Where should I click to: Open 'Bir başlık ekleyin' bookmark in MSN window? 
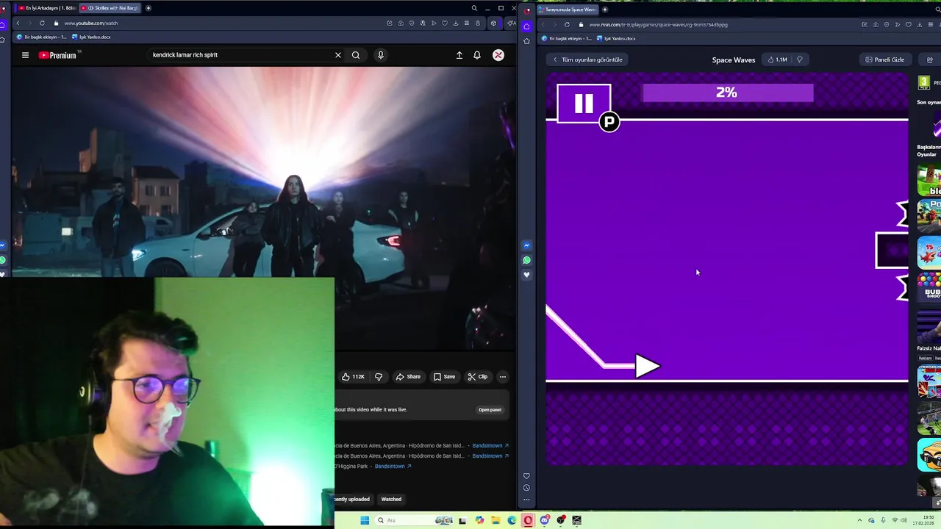[x=566, y=38]
